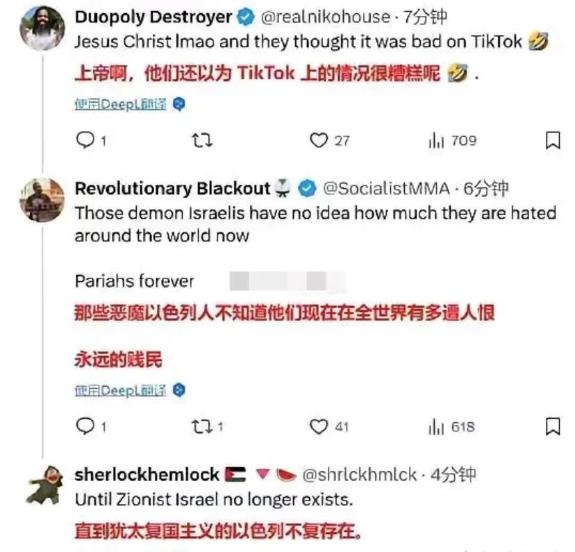The height and width of the screenshot is (552, 575).
Task: Click the Revolutionary Blackout display name
Action: 172,189
